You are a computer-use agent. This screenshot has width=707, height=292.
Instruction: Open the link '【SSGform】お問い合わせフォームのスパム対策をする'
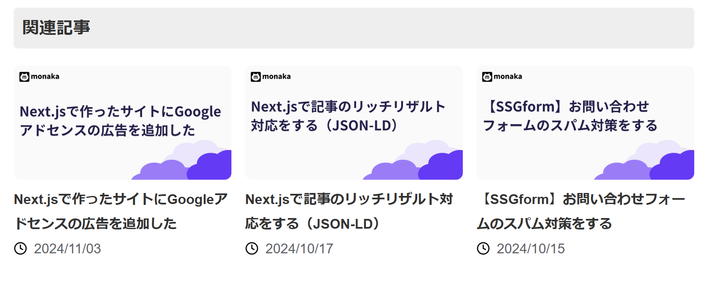point(581,211)
